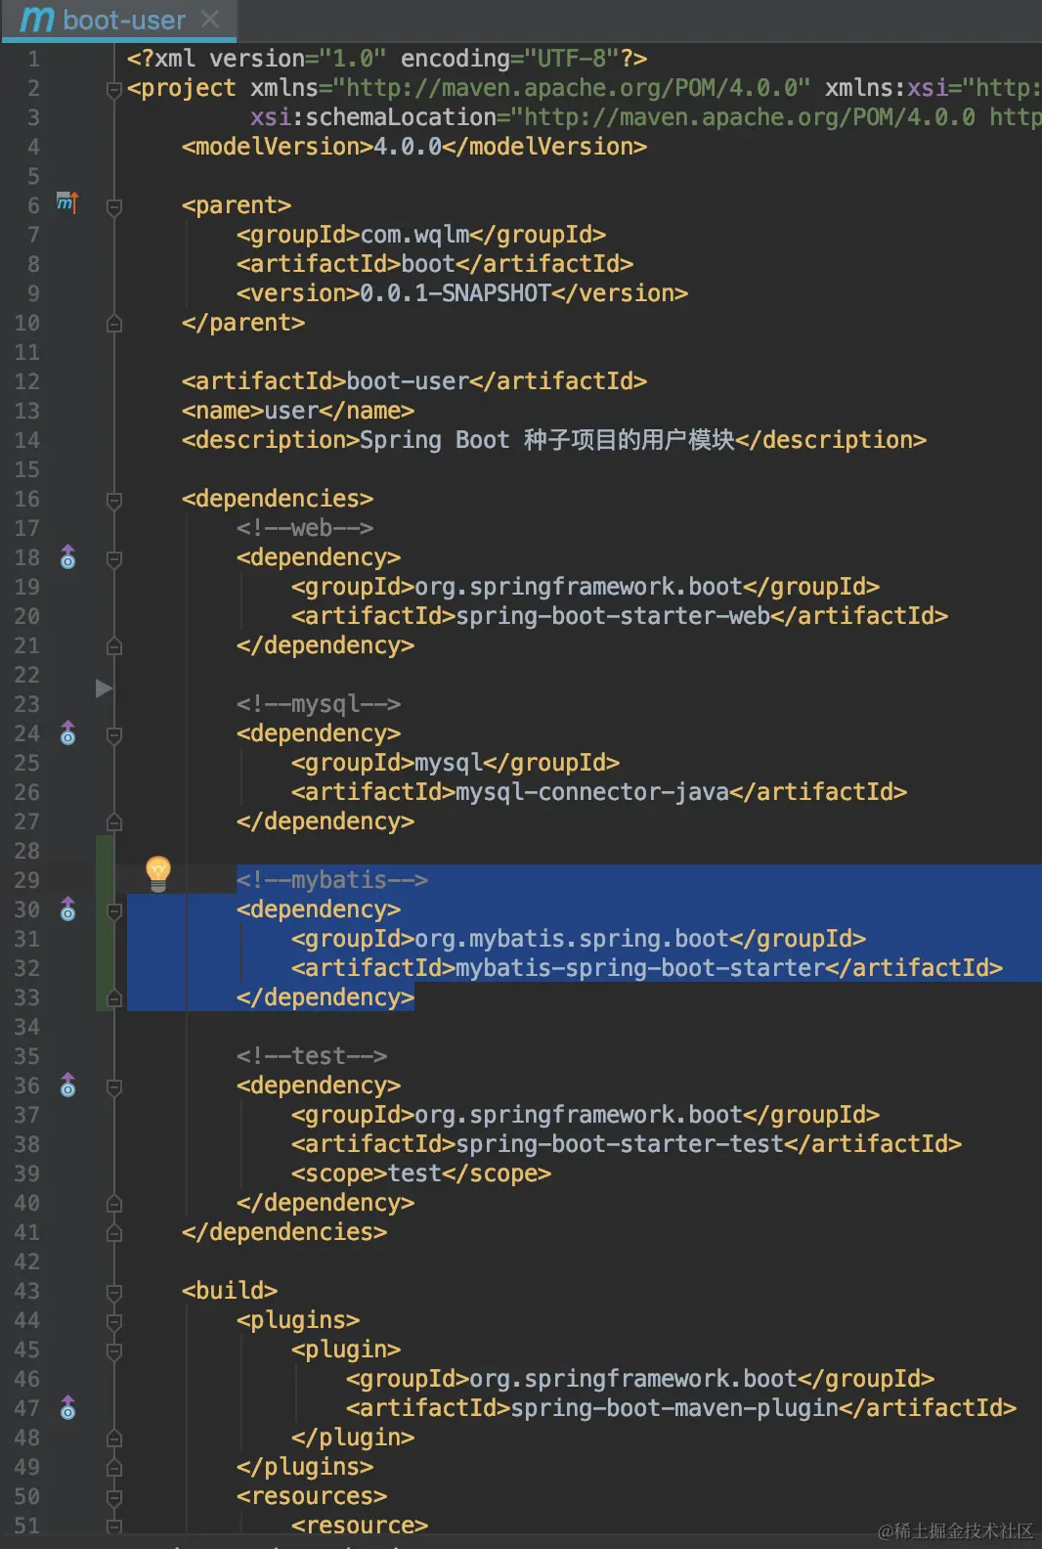Collapse the mybatis dependency fold on line 30
1042x1549 pixels.
point(113,911)
